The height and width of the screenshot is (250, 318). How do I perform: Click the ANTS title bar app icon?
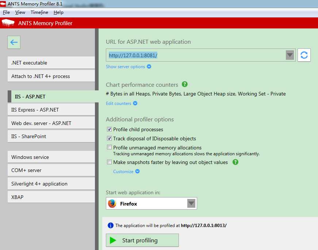pos(3,4)
